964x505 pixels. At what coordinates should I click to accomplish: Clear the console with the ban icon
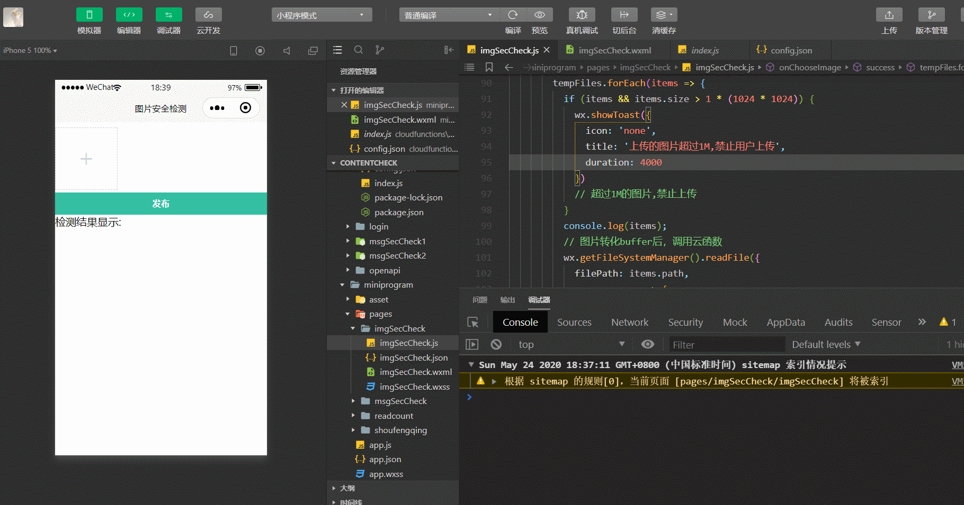point(496,345)
